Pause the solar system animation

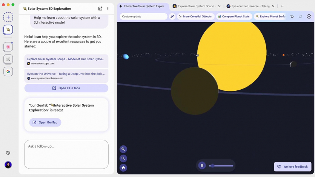[202, 165]
